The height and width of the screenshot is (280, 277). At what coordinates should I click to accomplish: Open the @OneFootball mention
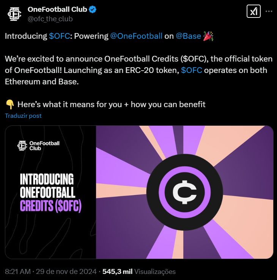[136, 36]
